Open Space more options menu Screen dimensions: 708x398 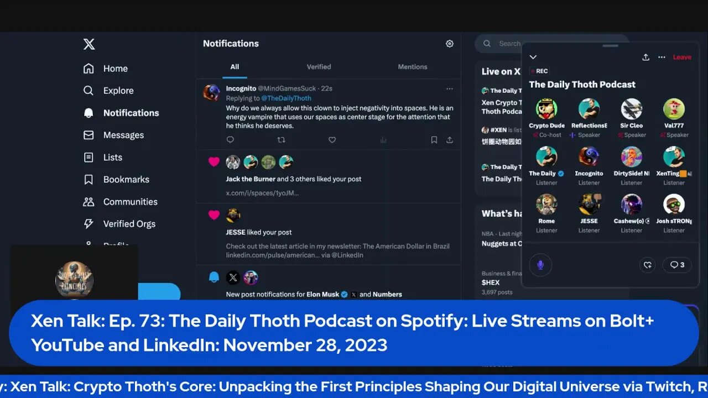click(662, 57)
